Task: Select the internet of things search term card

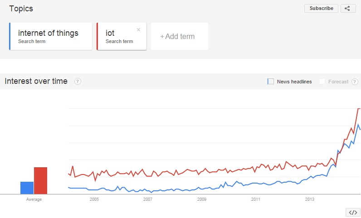Action: pos(51,36)
